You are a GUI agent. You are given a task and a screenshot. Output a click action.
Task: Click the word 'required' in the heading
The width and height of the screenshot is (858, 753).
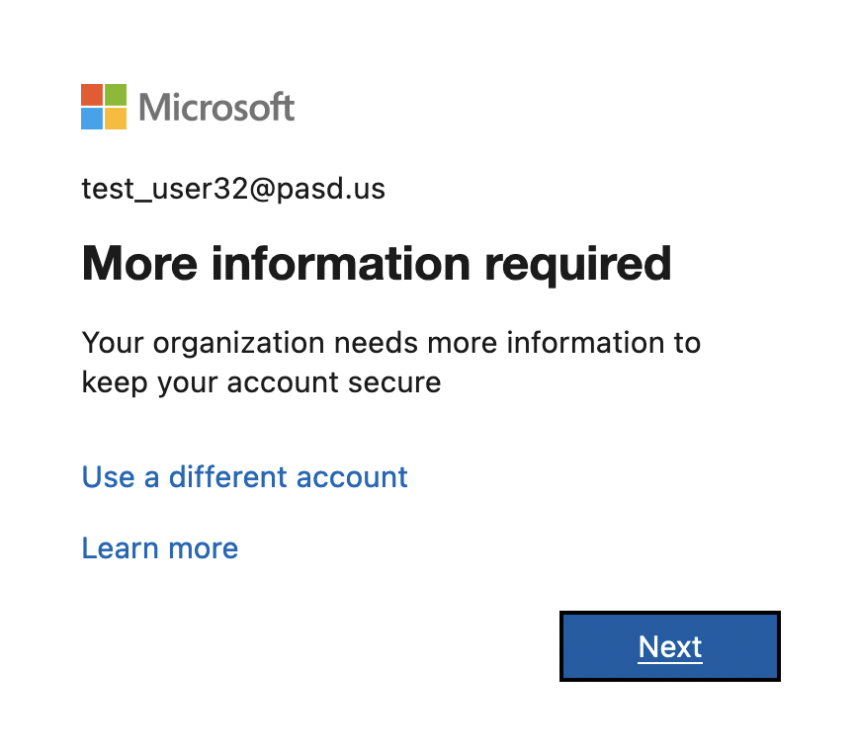click(578, 266)
